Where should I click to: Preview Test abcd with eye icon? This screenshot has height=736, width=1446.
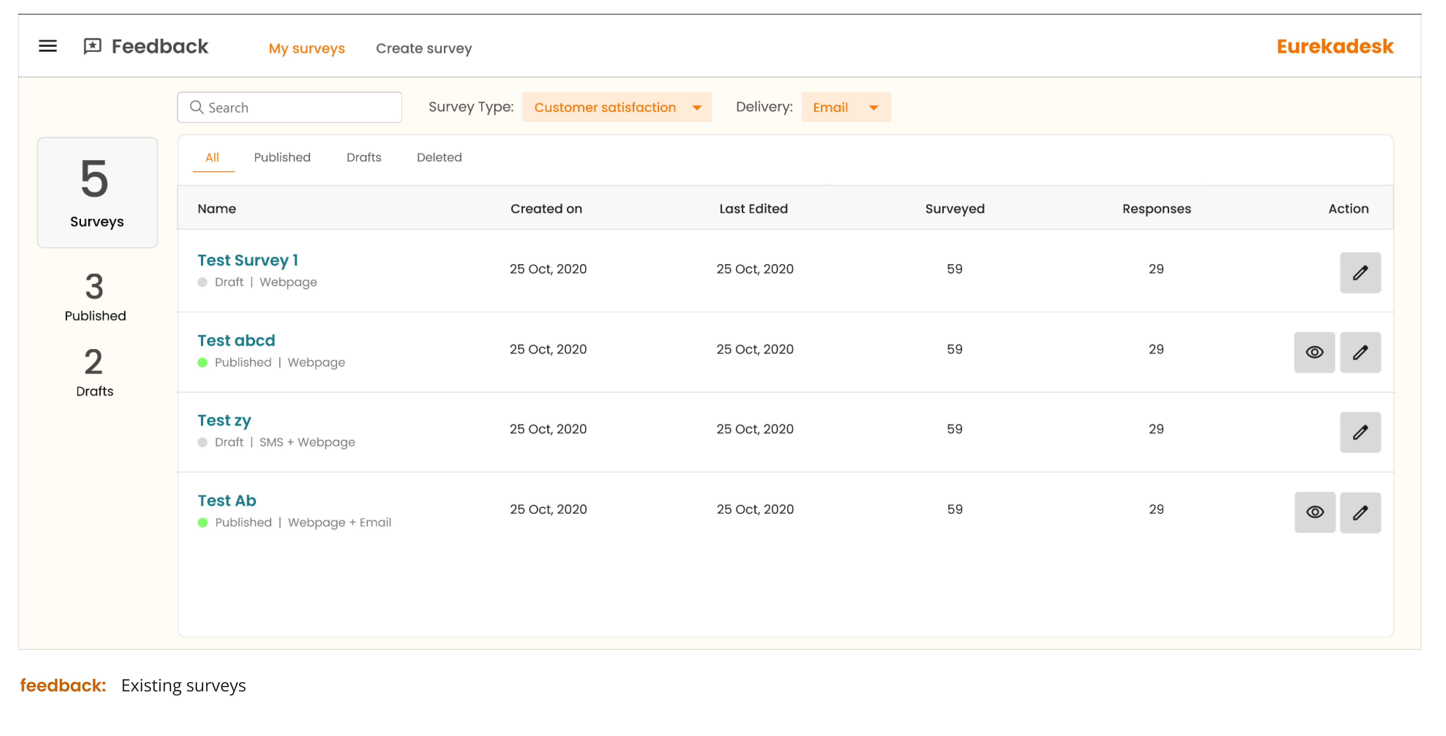point(1314,353)
